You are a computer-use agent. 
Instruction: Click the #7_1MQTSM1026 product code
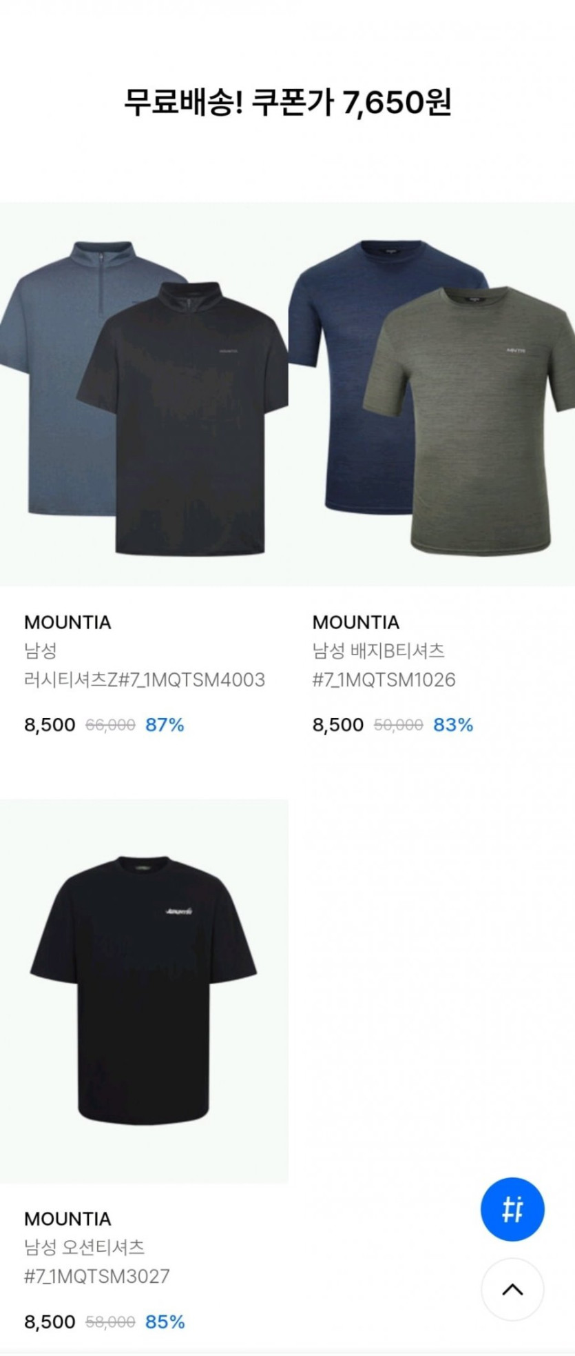(384, 680)
